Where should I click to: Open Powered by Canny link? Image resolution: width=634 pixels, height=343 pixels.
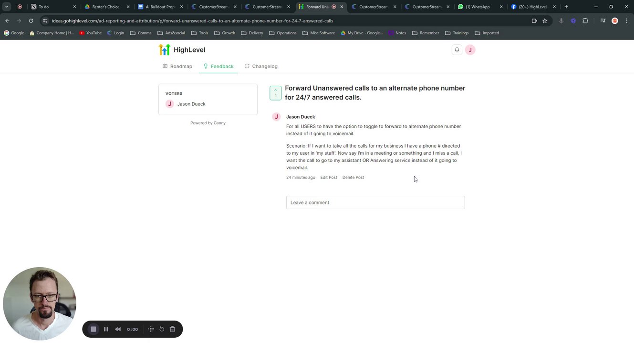(x=208, y=123)
